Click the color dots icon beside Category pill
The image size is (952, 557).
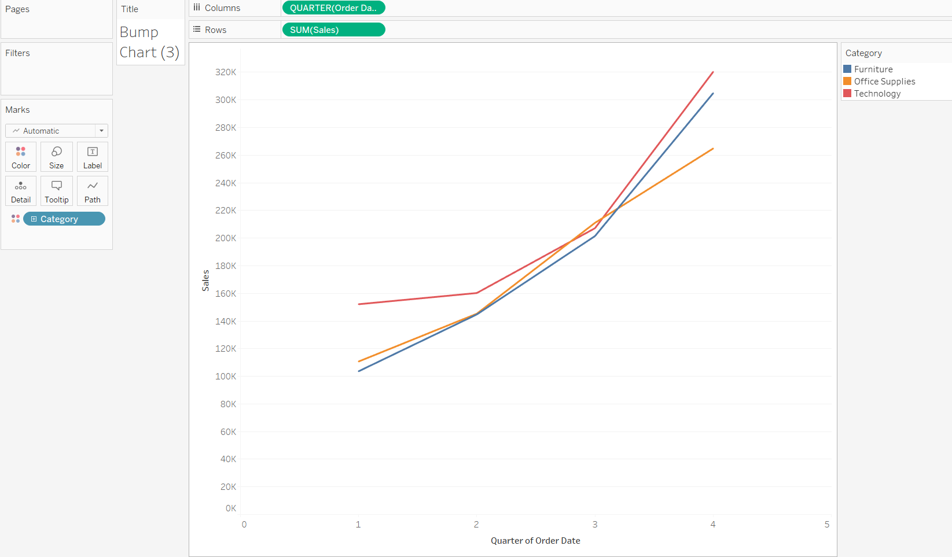pos(16,219)
